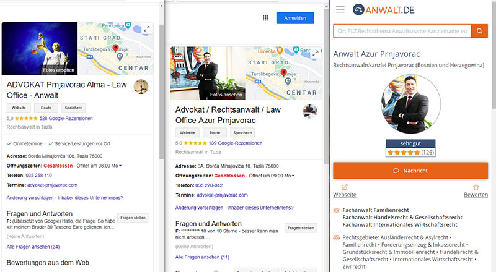Click the Alma Prnjavorac round profile logo

point(141,87)
